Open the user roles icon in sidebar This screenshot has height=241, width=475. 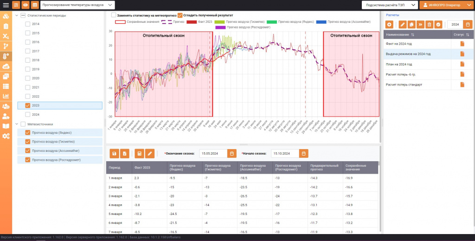[x=6, y=117]
